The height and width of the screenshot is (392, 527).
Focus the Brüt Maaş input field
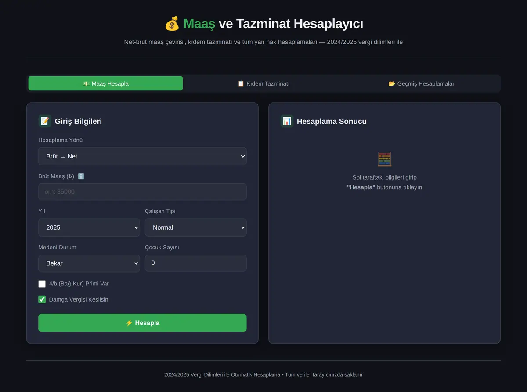[142, 192]
